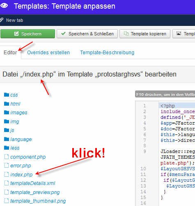Click file icon beside template_preview.png
The width and height of the screenshot is (195, 206).
tap(7, 192)
